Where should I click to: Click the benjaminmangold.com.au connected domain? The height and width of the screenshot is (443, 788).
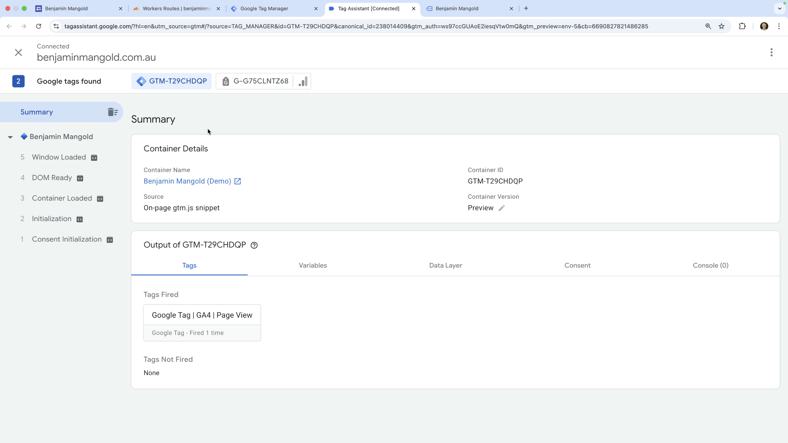tap(96, 58)
